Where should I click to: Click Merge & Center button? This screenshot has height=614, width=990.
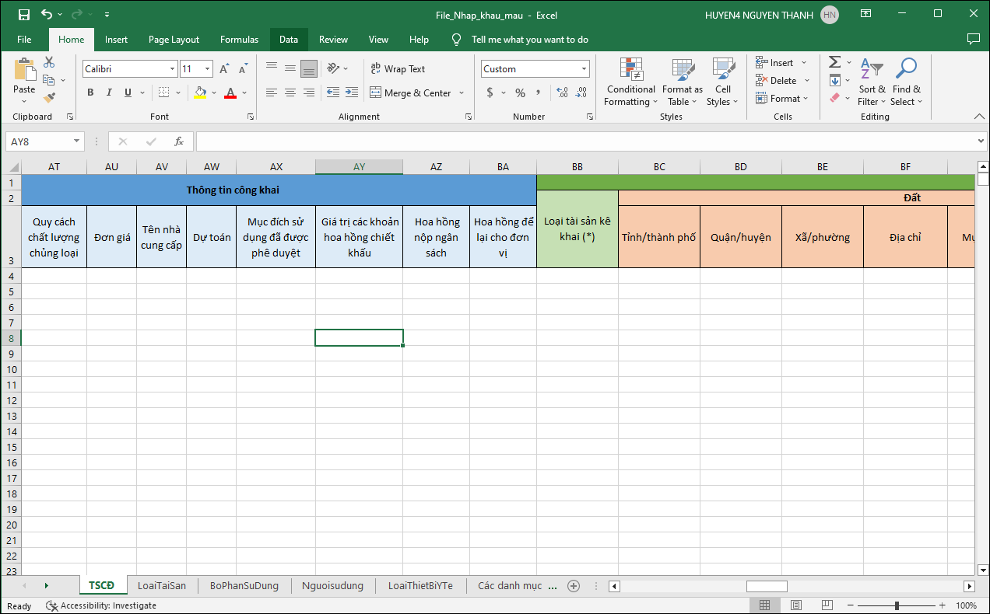pos(410,92)
